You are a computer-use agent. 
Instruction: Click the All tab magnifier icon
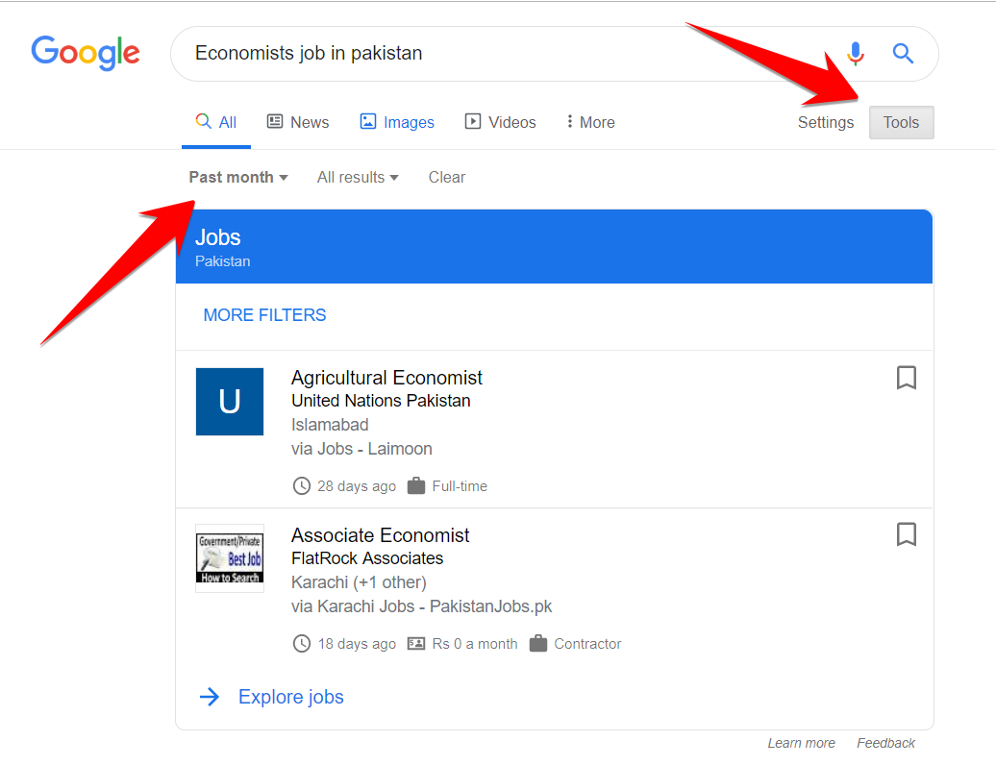pos(203,121)
